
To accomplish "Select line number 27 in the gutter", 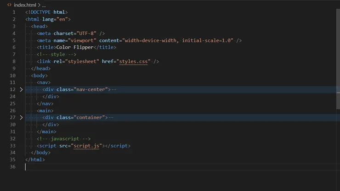I will click(x=13, y=118).
